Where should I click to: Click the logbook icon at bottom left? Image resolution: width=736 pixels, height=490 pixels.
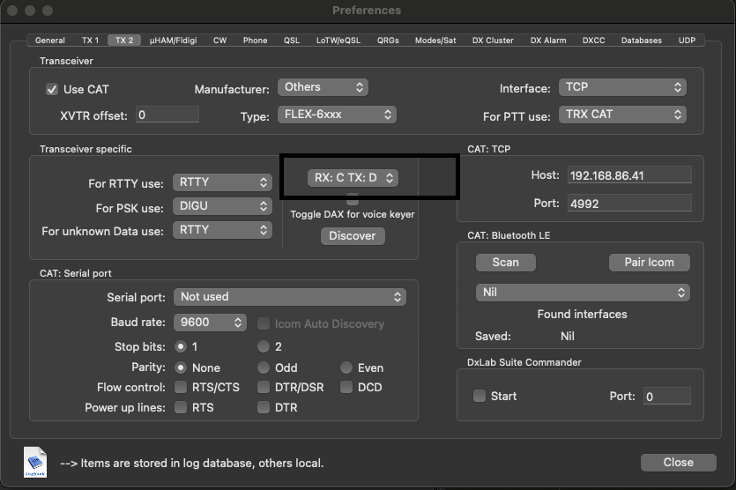(35, 462)
